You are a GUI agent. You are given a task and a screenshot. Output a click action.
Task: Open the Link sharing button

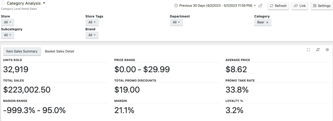pyautogui.click(x=300, y=6)
